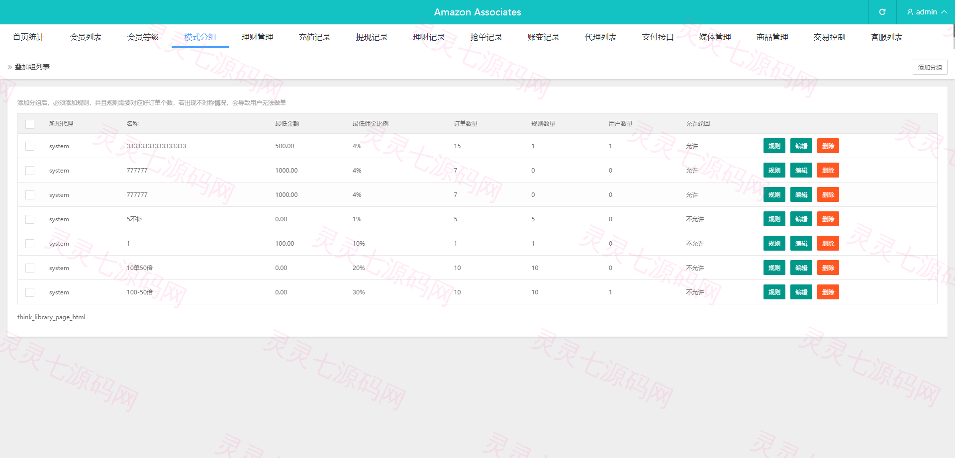Open 客服列表 menu item
The image size is (955, 458).
click(886, 37)
